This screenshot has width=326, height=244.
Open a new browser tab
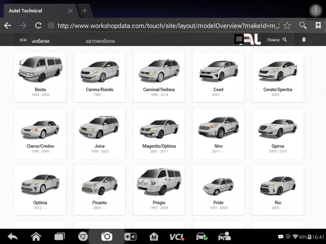pyautogui.click(x=84, y=11)
